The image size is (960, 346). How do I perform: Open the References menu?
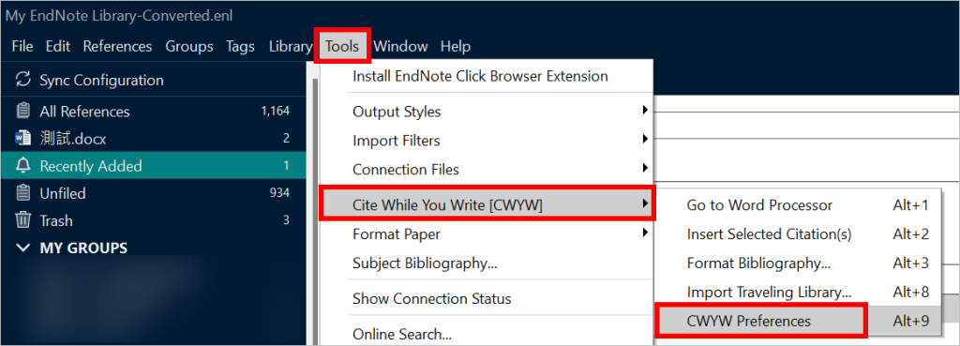(117, 46)
